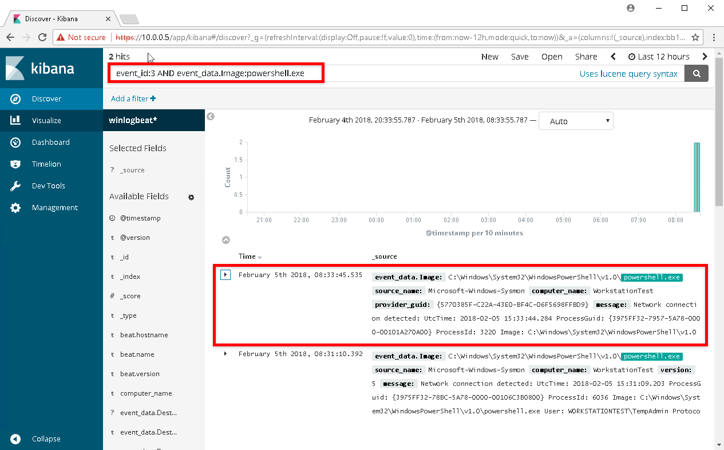This screenshot has height=450, width=724.
Task: Bookmark this page with star icon
Action: click(x=695, y=37)
